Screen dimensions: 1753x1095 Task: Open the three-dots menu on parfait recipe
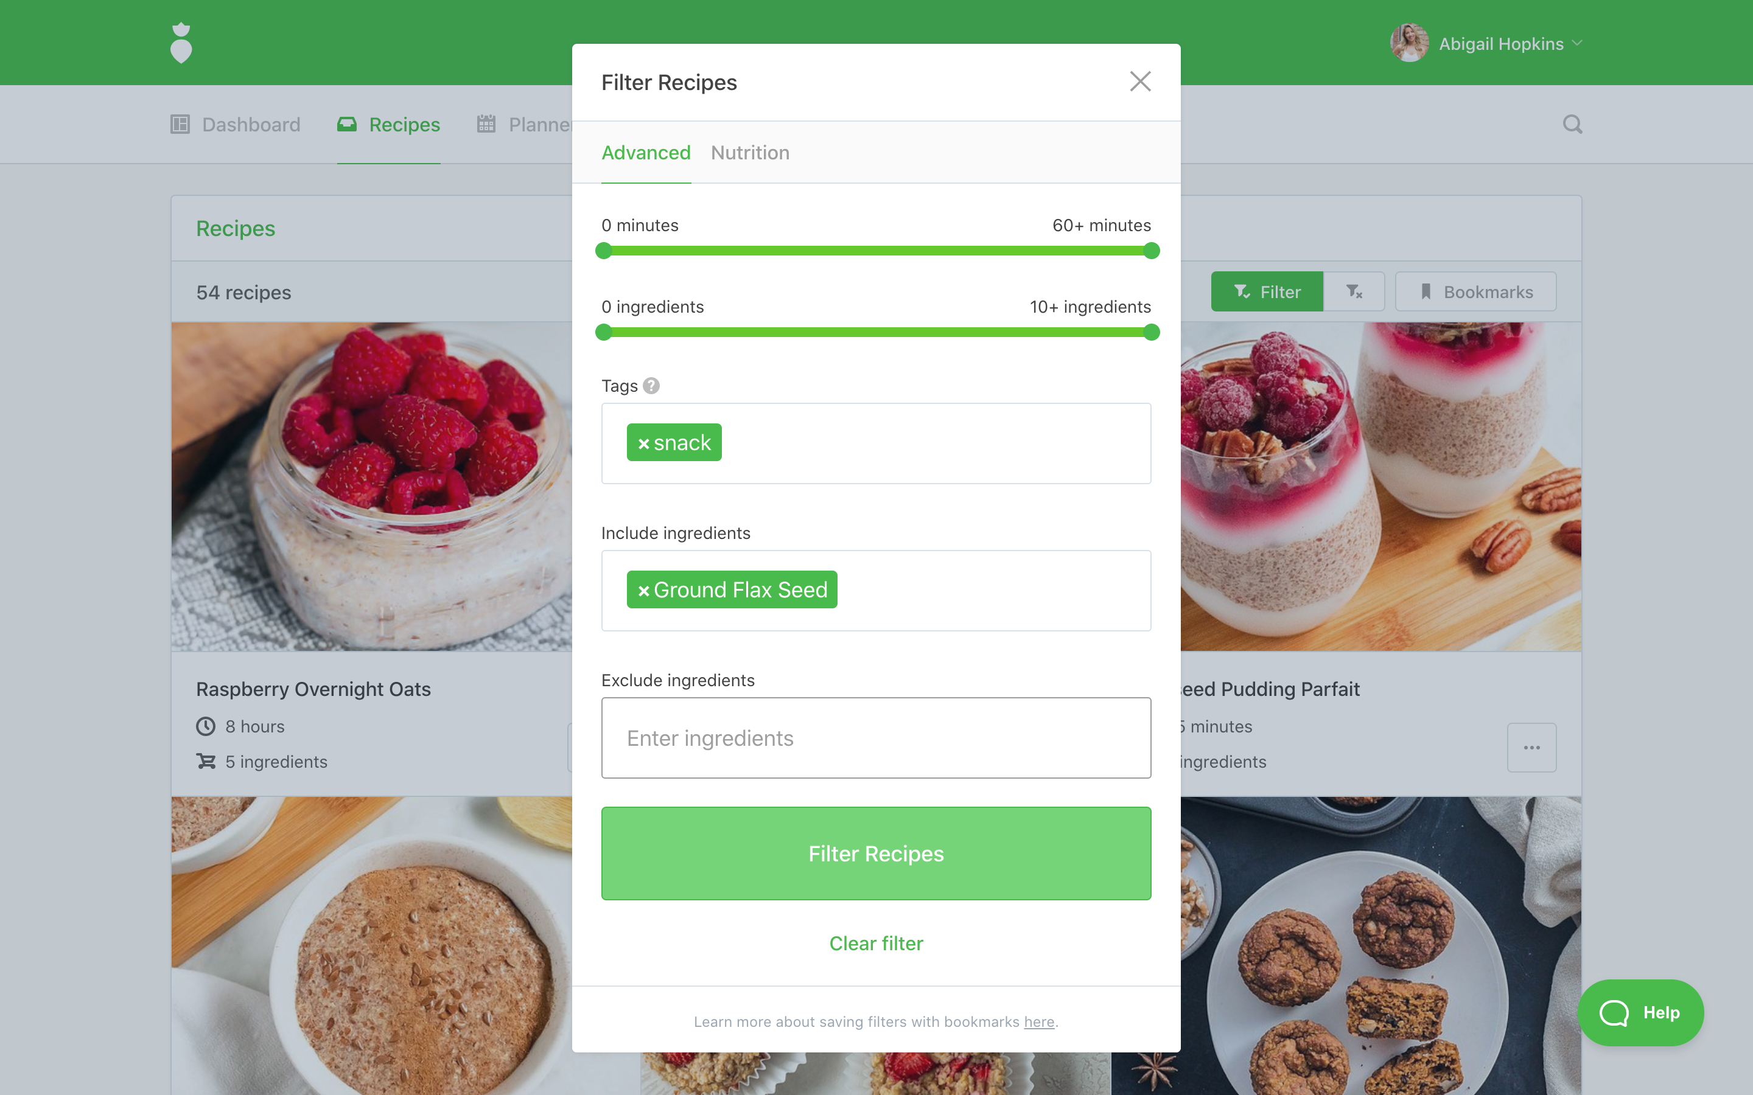[1531, 748]
